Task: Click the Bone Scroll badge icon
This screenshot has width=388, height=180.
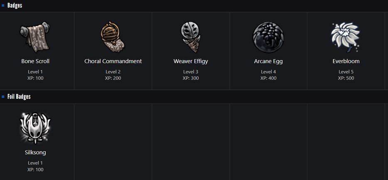Action: pyautogui.click(x=35, y=37)
